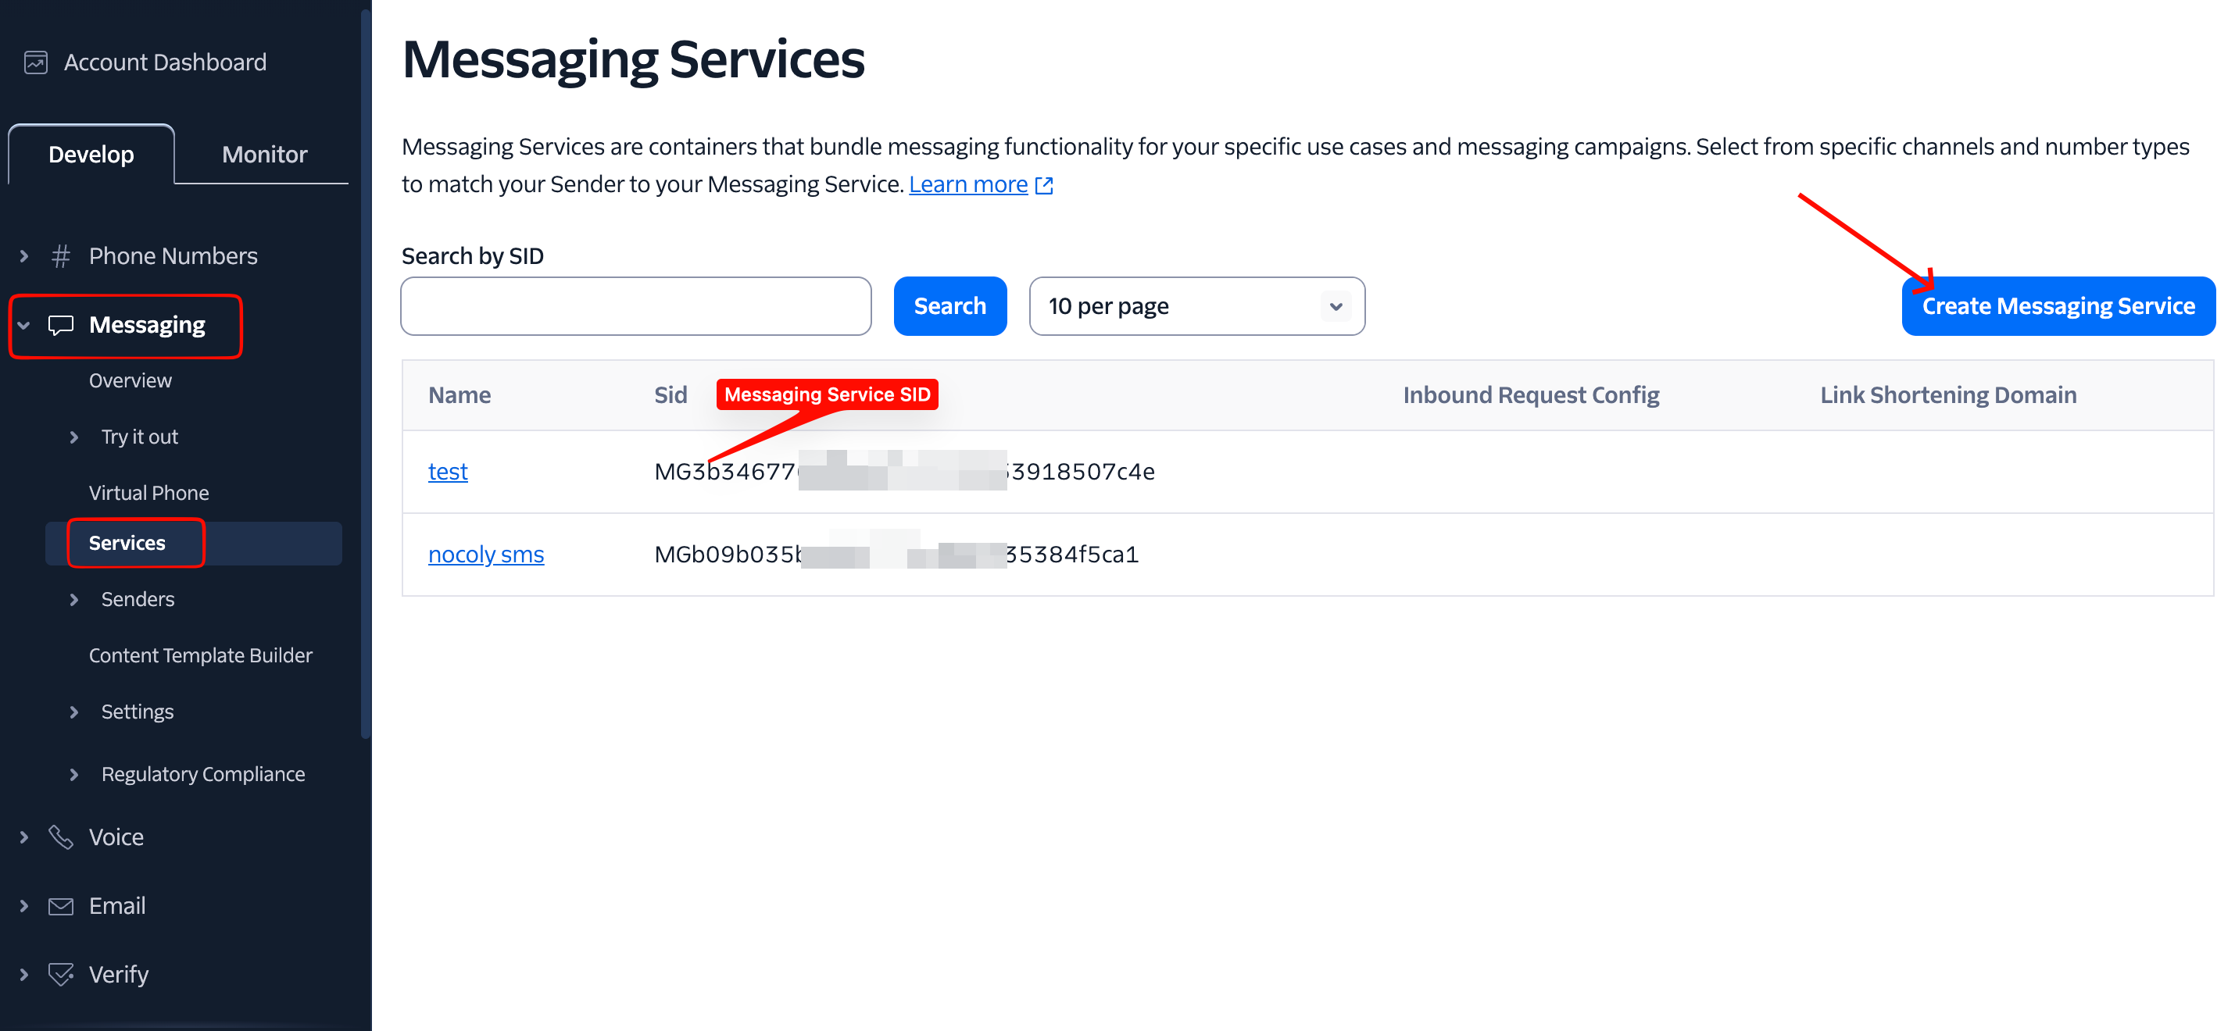Click the Phone Numbers hash icon
The width and height of the screenshot is (2235, 1031).
pos(60,256)
